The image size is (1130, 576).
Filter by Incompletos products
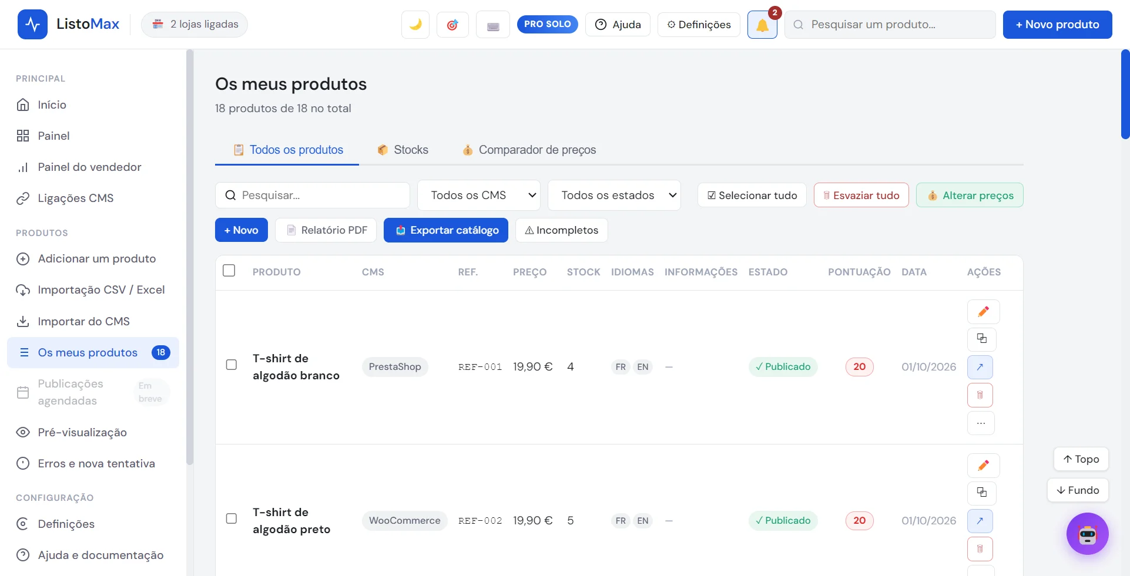pyautogui.click(x=562, y=230)
